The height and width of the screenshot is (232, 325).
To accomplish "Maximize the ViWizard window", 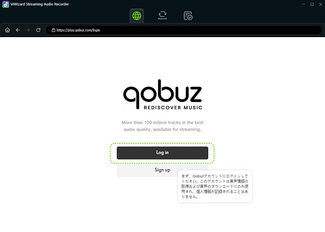I will [312, 4].
